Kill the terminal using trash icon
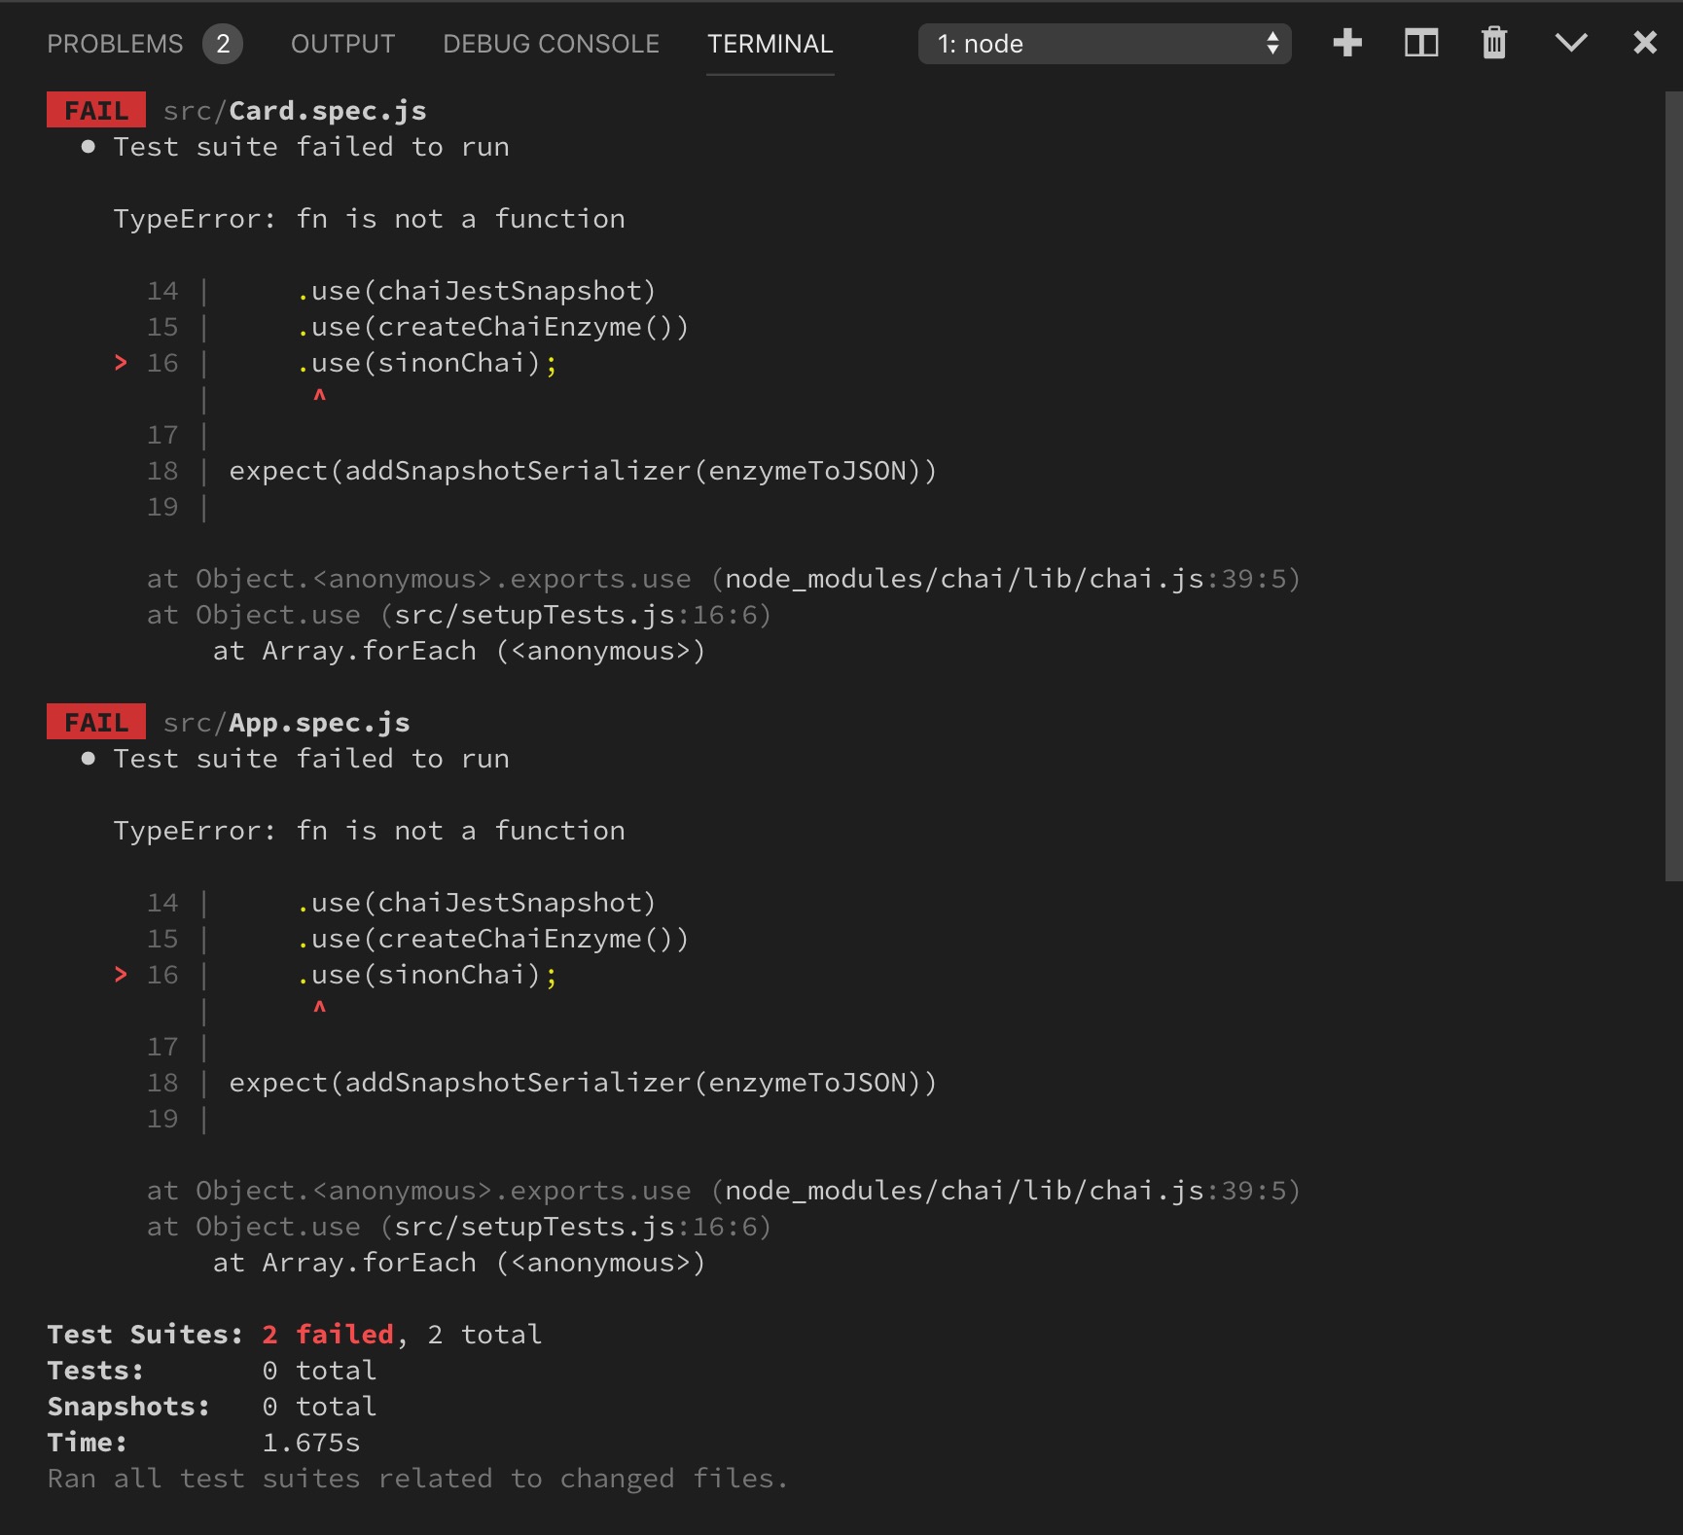 1493,43
